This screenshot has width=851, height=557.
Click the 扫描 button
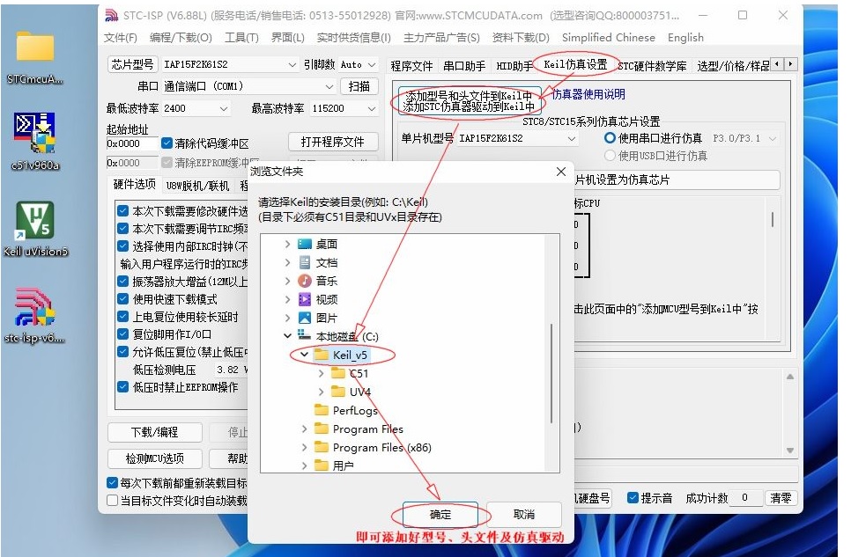click(359, 86)
